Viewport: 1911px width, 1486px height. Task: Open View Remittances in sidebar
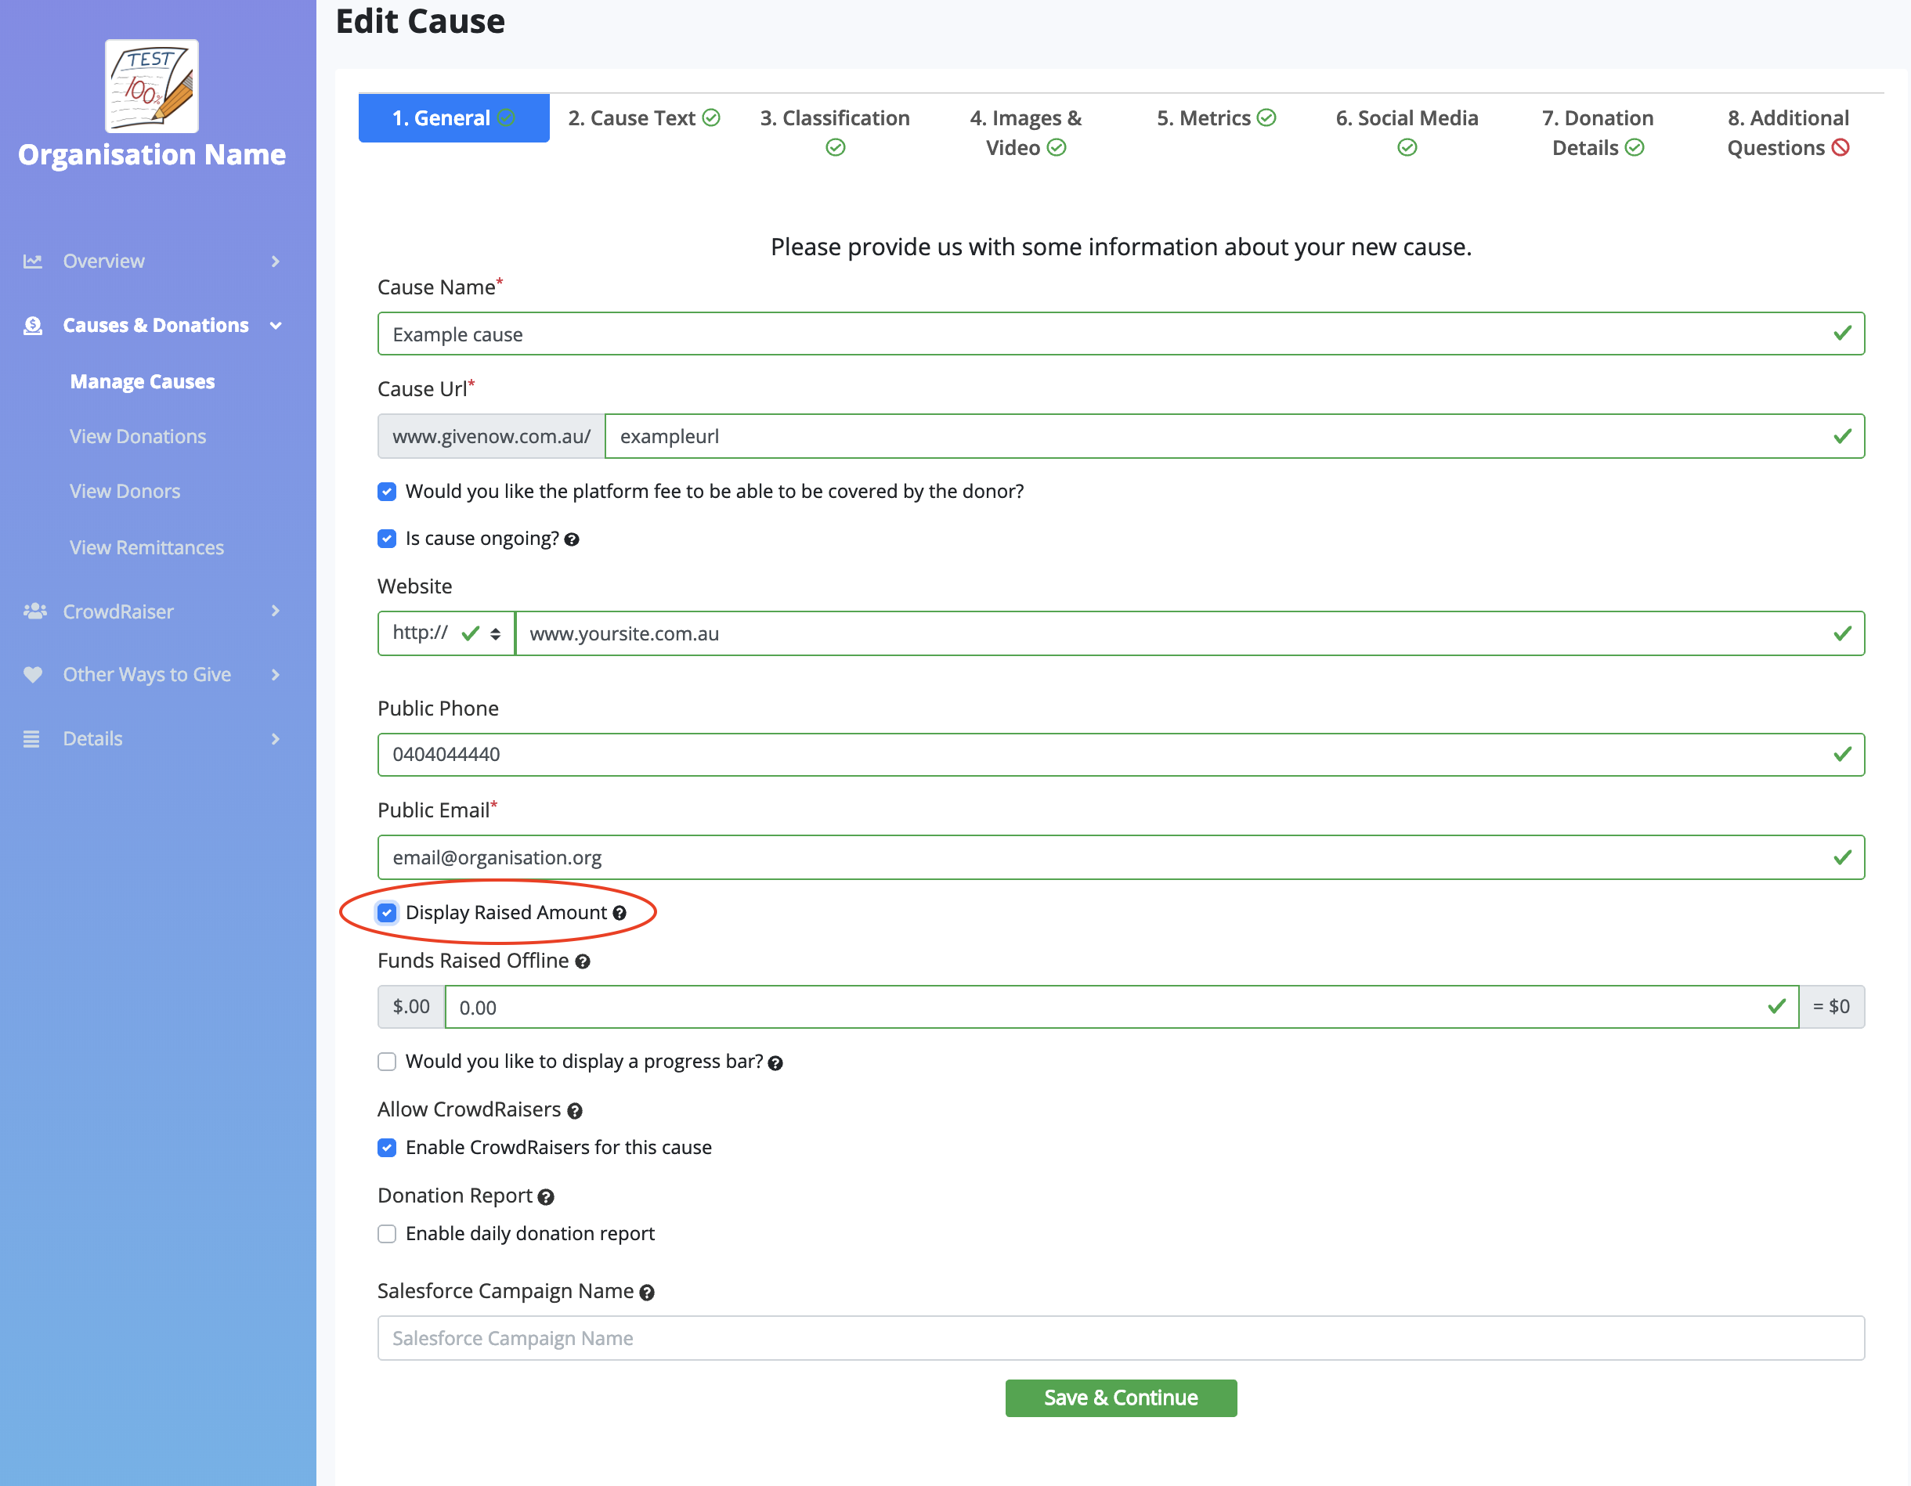(147, 547)
